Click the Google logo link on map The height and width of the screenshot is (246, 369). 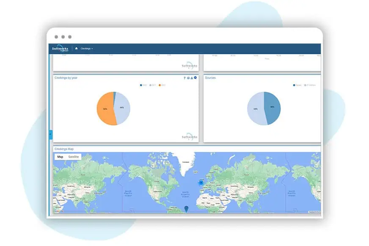(58, 211)
